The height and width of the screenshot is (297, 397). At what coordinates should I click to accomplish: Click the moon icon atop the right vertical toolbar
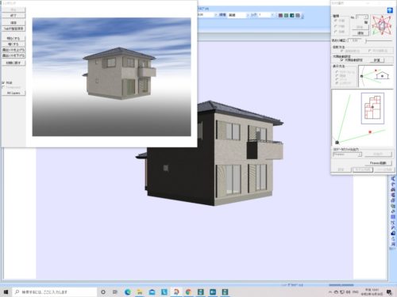point(393,179)
